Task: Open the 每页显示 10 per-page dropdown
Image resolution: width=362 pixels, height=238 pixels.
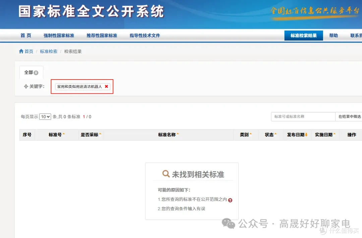Action: 45,117
